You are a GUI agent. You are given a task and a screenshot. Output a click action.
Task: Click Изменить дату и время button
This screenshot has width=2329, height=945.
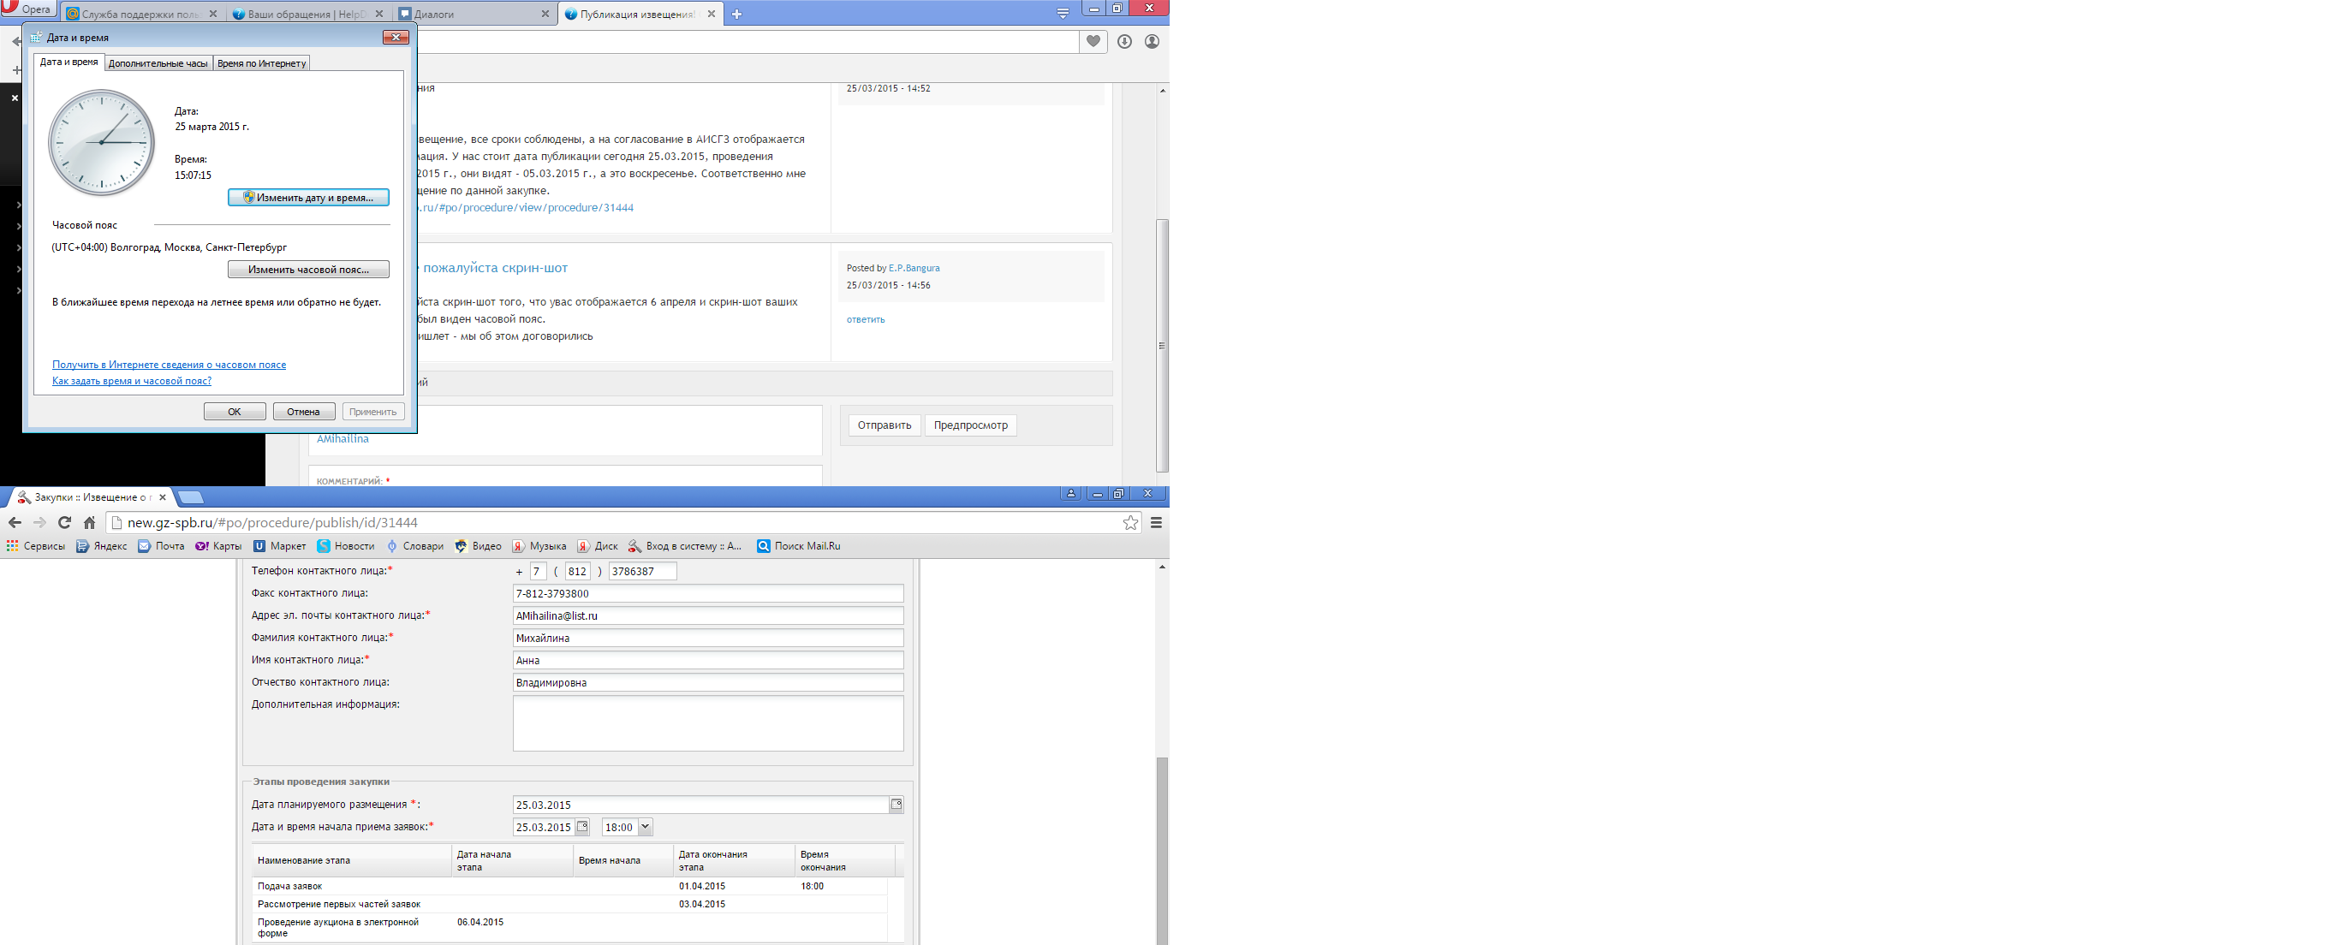point(308,197)
